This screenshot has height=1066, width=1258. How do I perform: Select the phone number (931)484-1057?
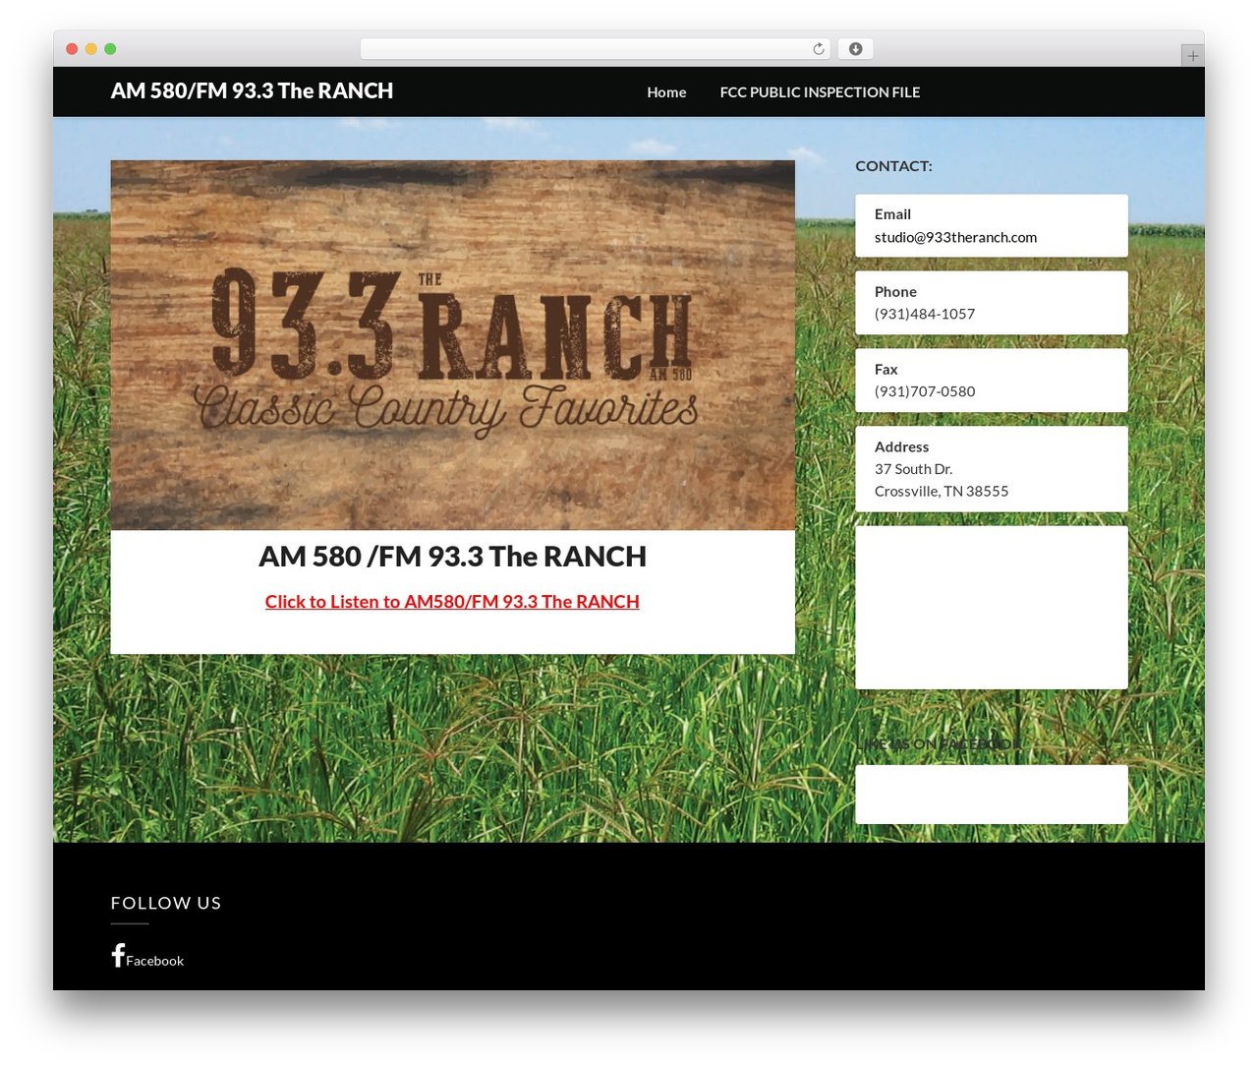pyautogui.click(x=925, y=314)
